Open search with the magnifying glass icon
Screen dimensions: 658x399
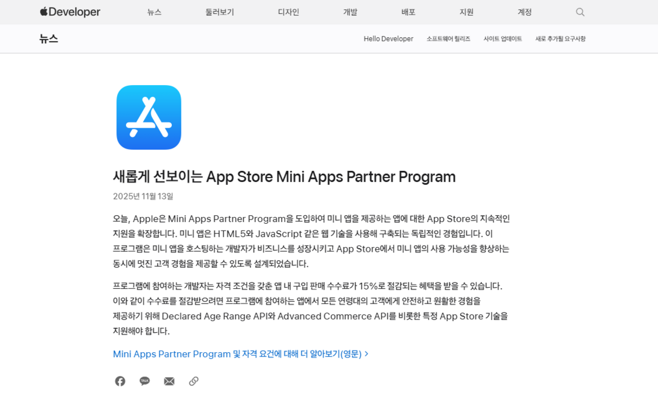[x=580, y=12]
